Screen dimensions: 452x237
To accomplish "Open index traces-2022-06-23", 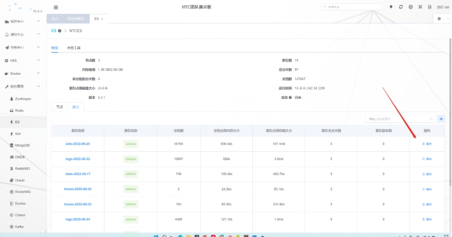I will [x=78, y=204].
